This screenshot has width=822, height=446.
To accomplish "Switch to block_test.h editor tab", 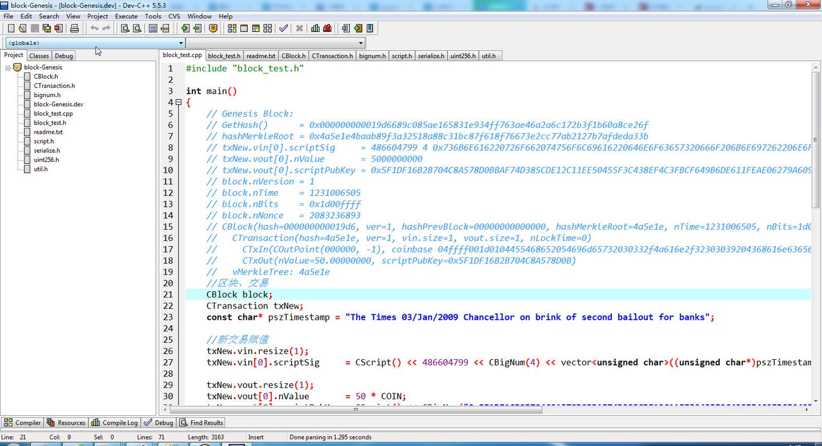I will 224,56.
